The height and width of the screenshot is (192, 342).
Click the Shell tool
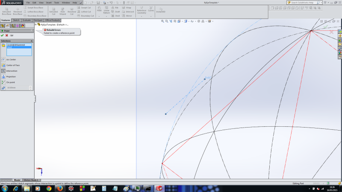115,16
